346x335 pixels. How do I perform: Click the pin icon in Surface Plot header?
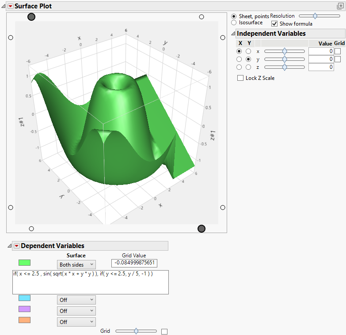coord(340,6)
